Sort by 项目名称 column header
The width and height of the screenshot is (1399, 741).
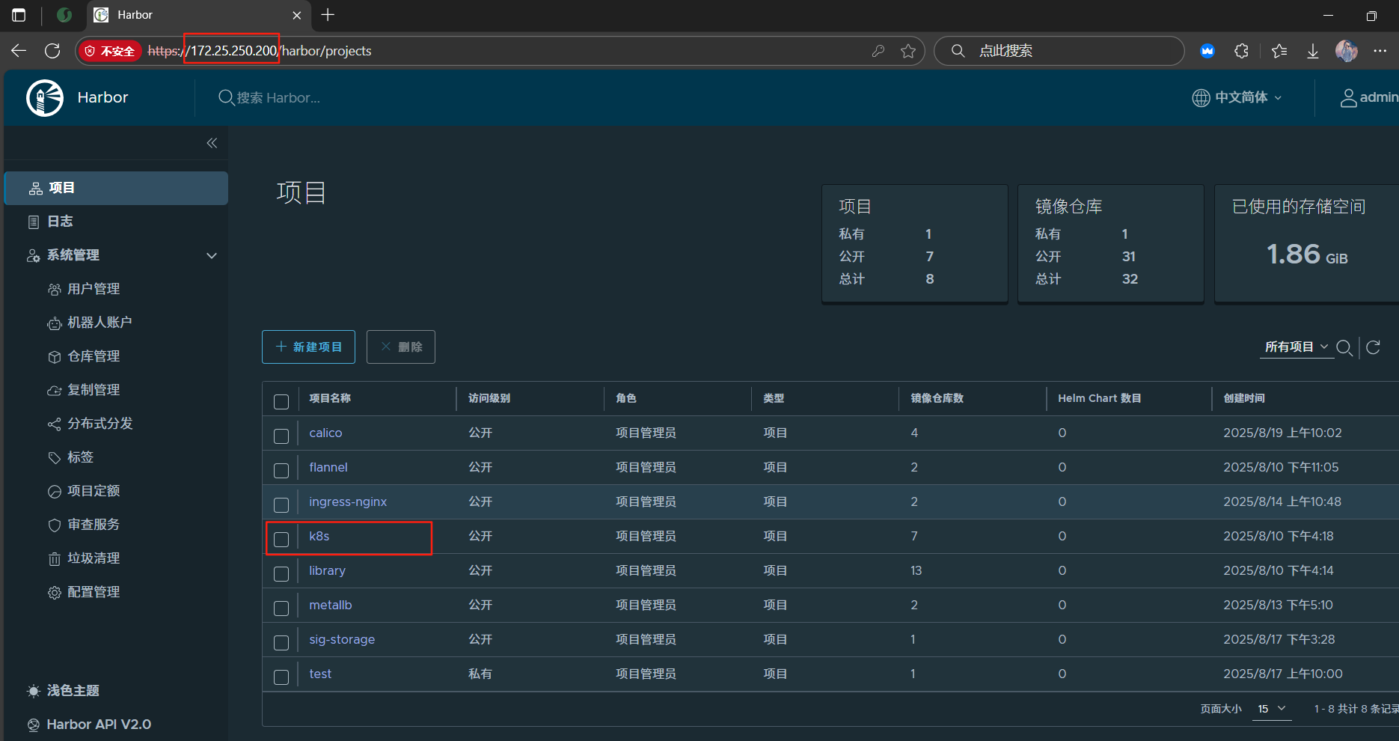pos(330,399)
